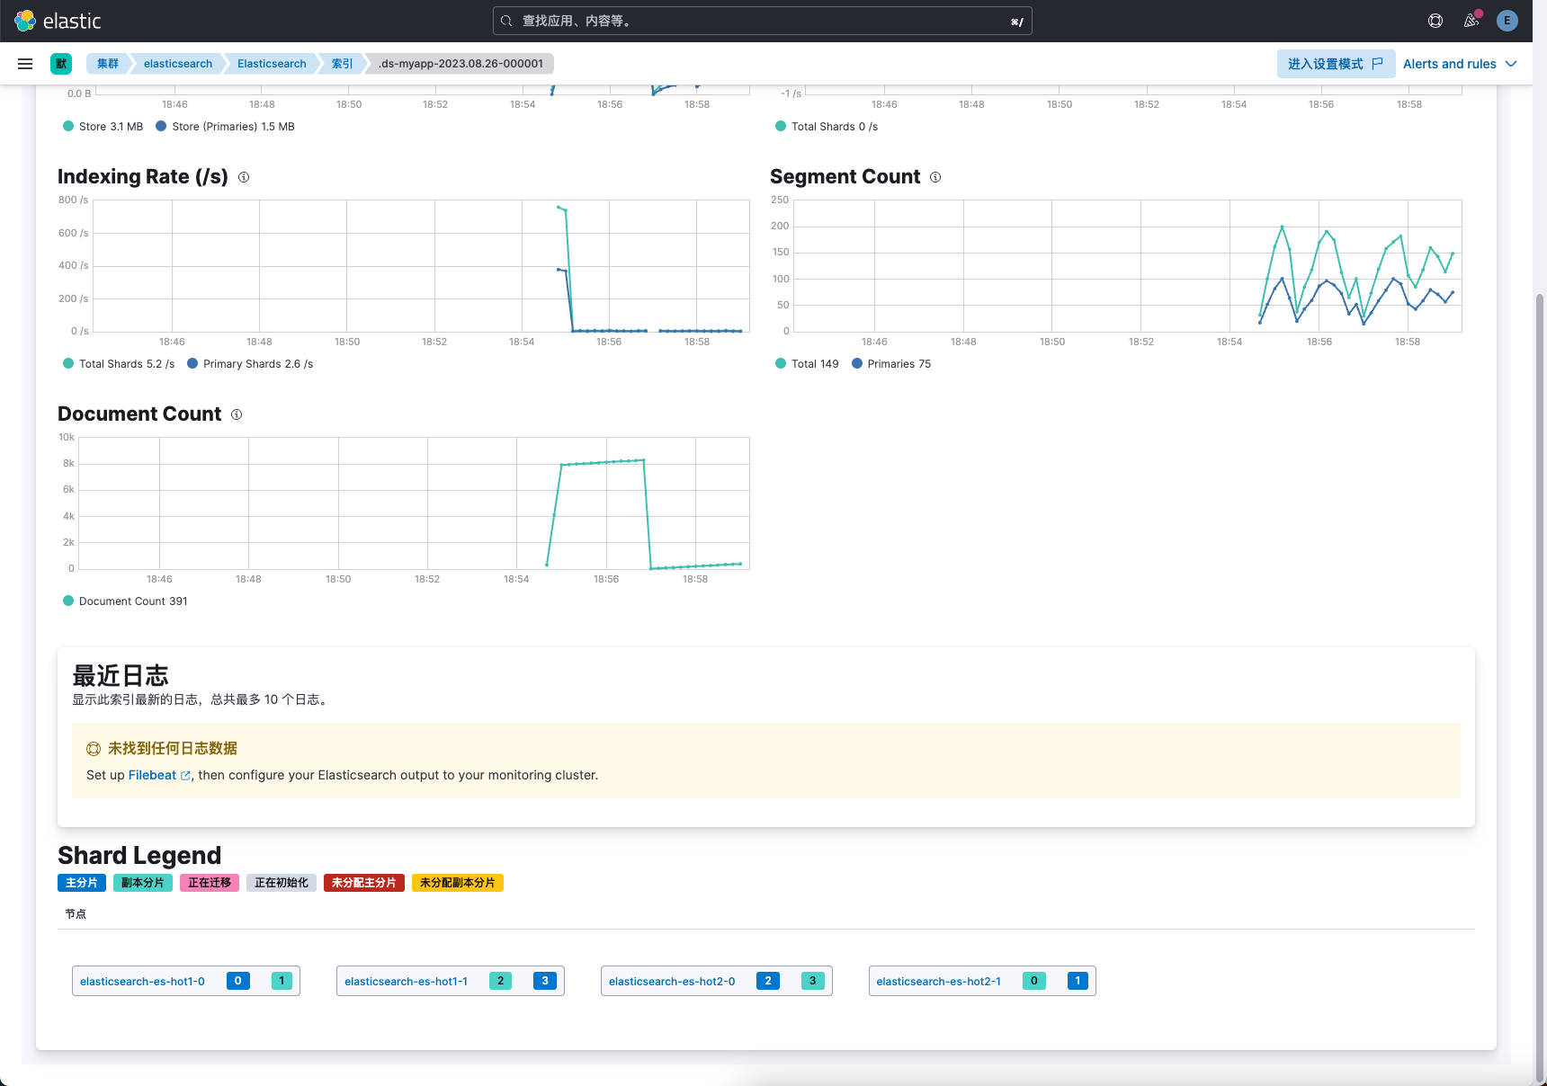Show Segment Count info tooltip icon
Viewport: 1547px width, 1086px height.
(x=935, y=177)
